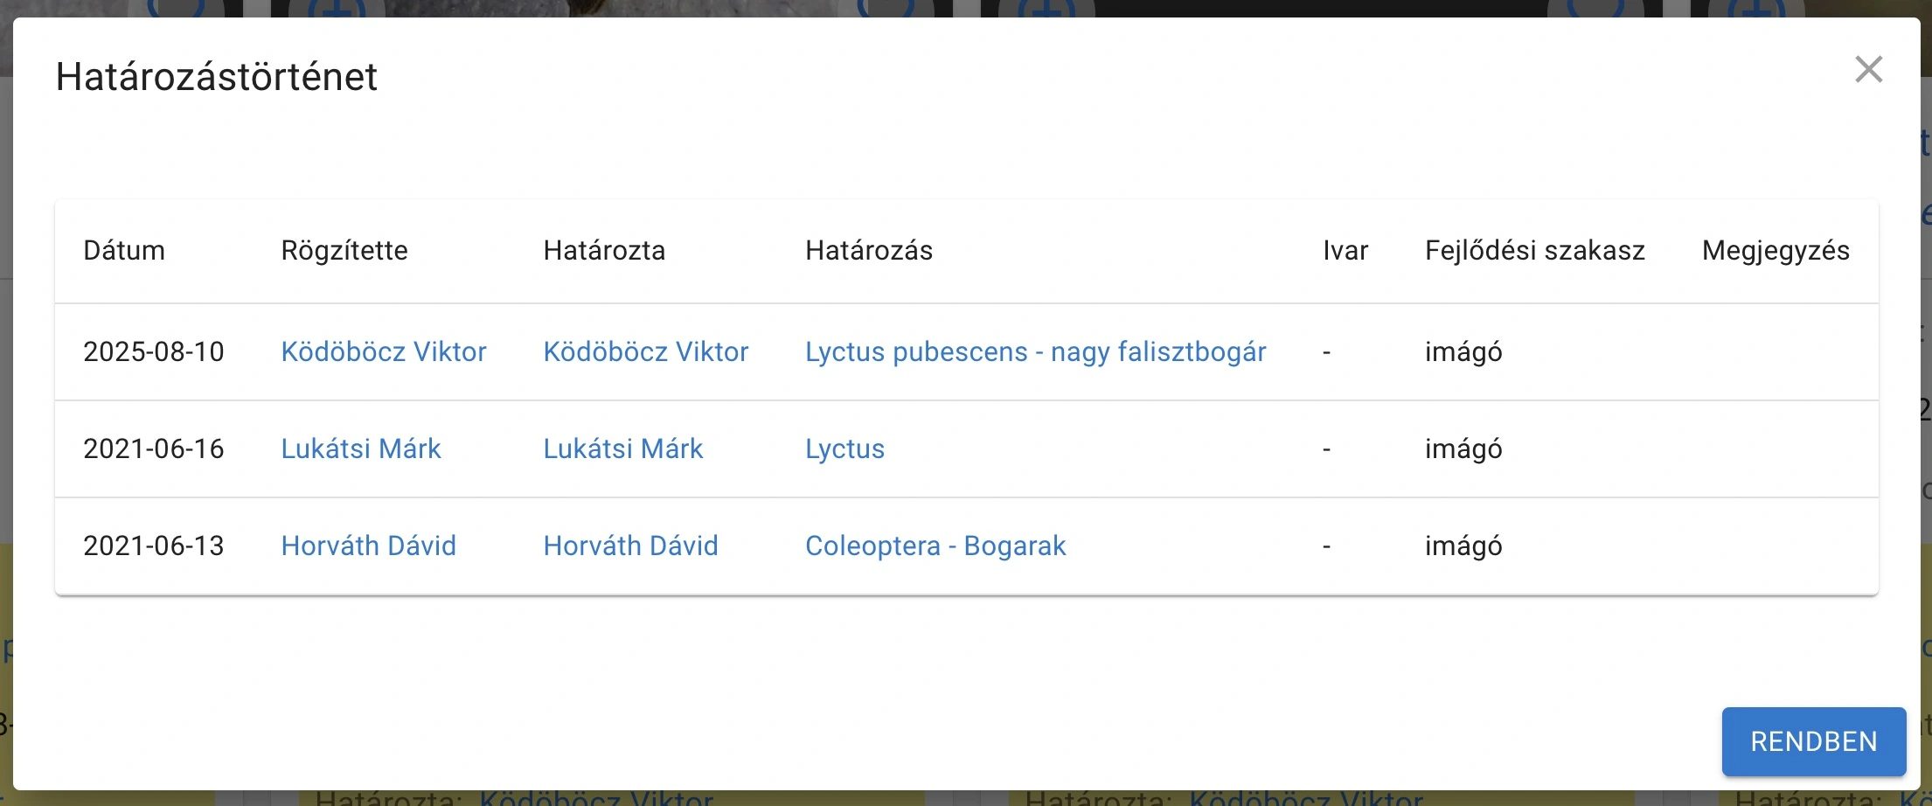Open Ködöböcz Viktor link under Határozta
Viewport: 1932px width, 806px height.
645,351
